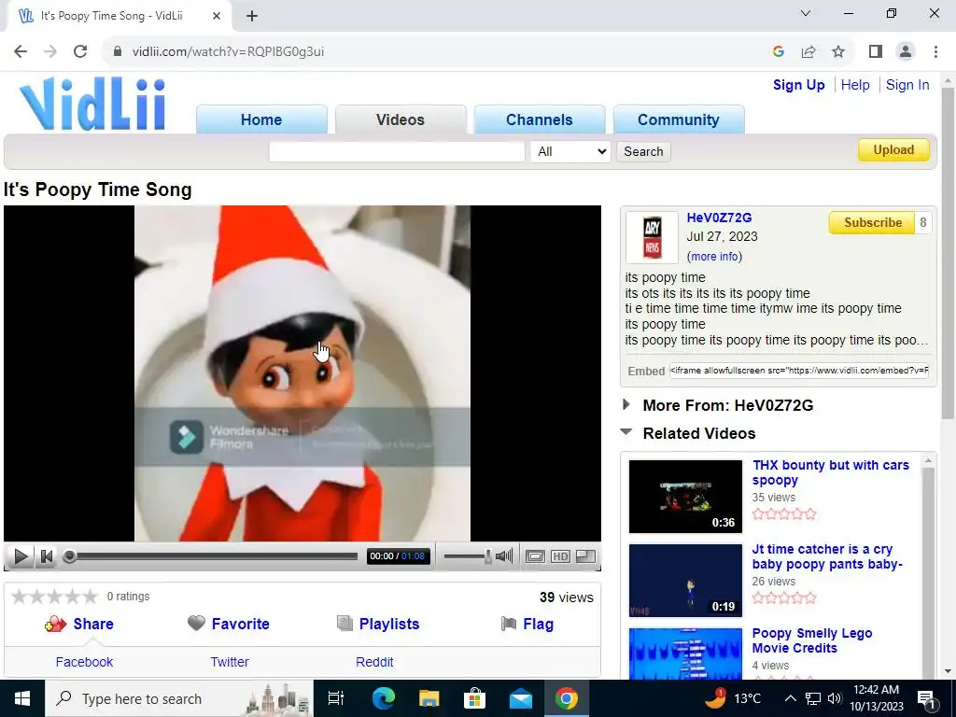The image size is (956, 717).
Task: Click the address bar URL
Action: pyautogui.click(x=228, y=52)
